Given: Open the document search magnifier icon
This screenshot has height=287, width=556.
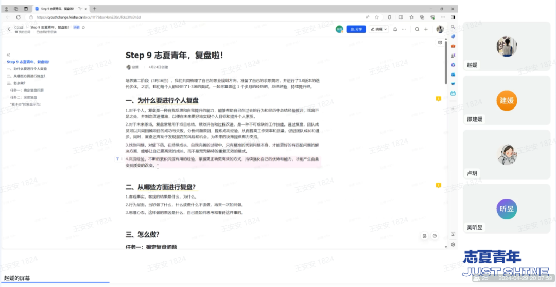Looking at the screenshot, I should [417, 29].
